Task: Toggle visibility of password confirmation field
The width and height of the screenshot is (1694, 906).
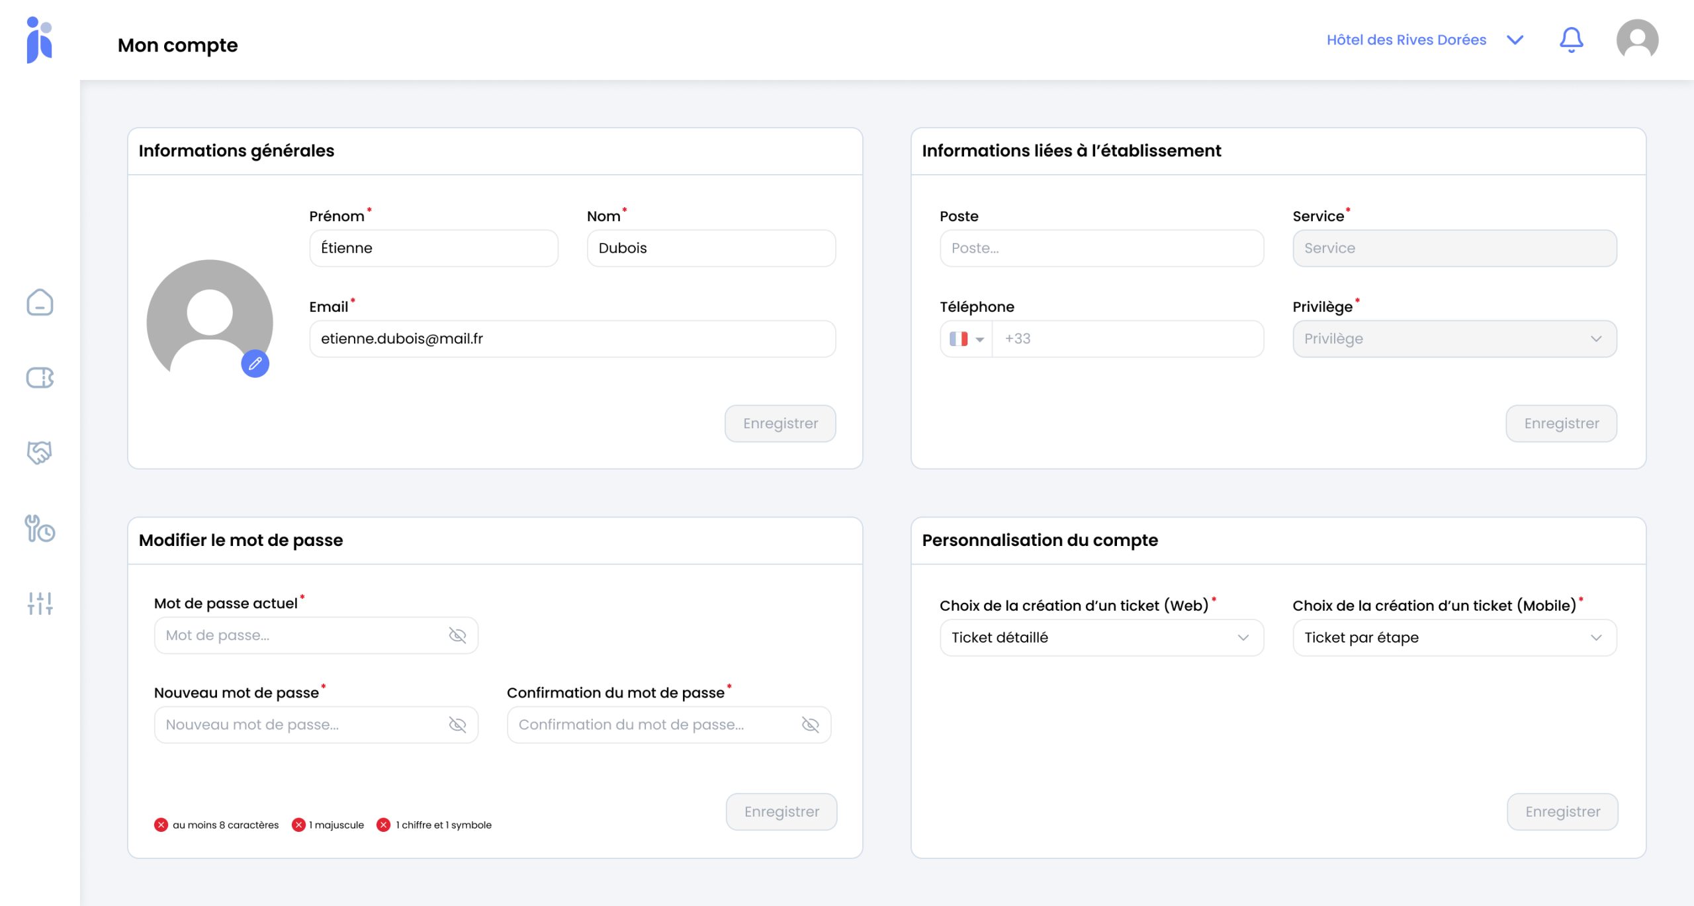Action: [x=810, y=725]
